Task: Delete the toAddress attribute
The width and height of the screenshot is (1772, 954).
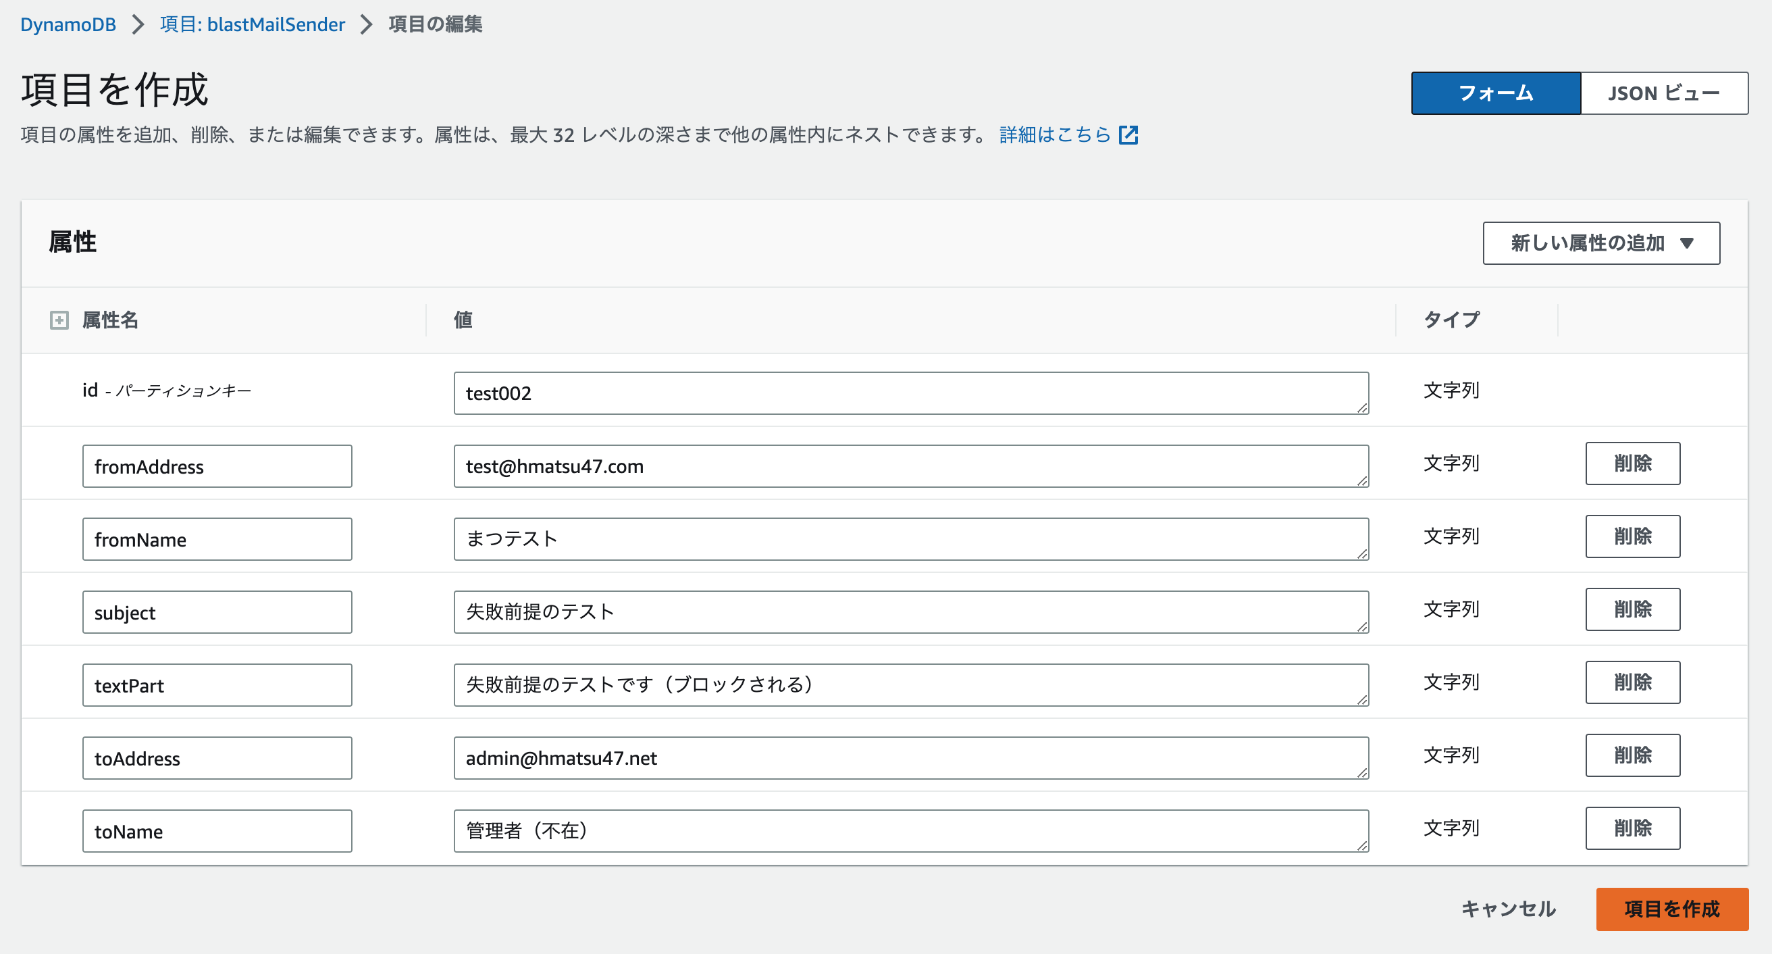Action: point(1632,755)
